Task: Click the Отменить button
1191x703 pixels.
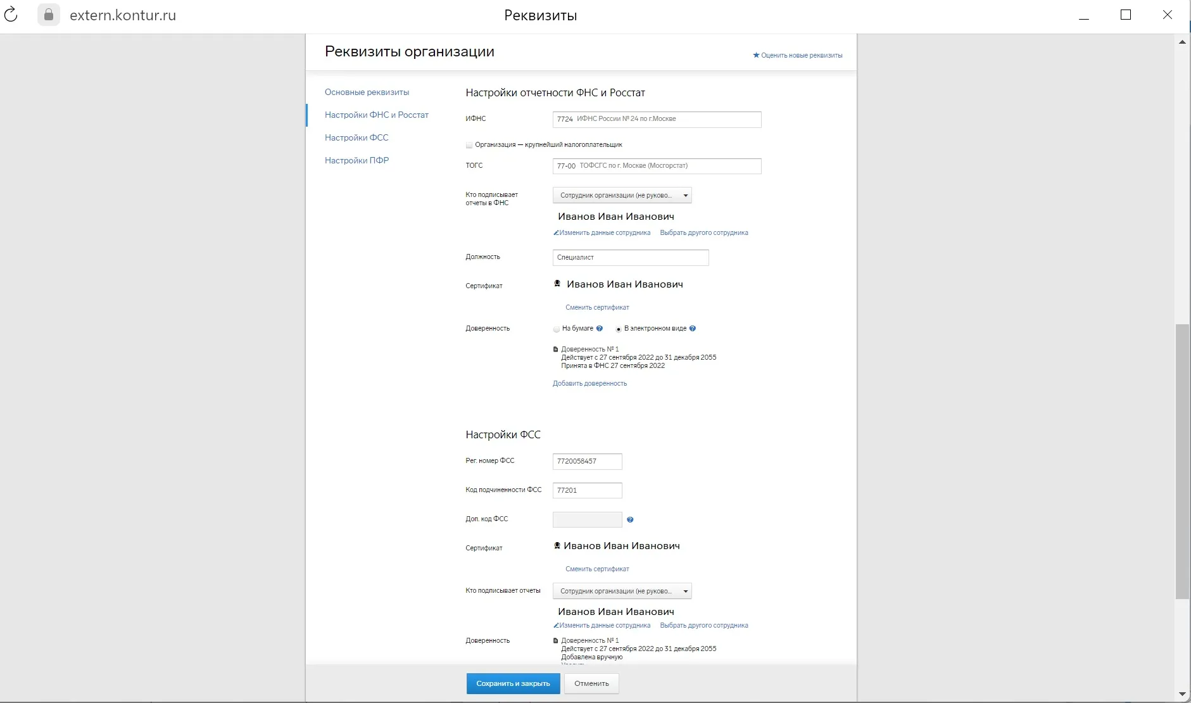Action: pos(591,683)
